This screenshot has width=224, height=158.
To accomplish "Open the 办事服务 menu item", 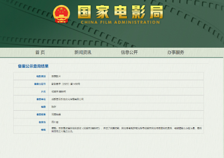I will [x=176, y=52].
